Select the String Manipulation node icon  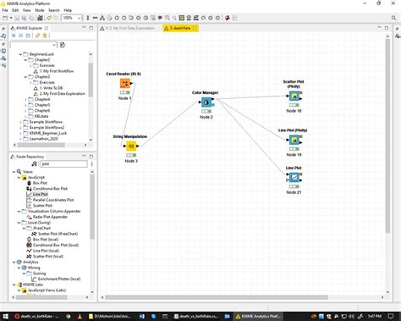pos(131,146)
